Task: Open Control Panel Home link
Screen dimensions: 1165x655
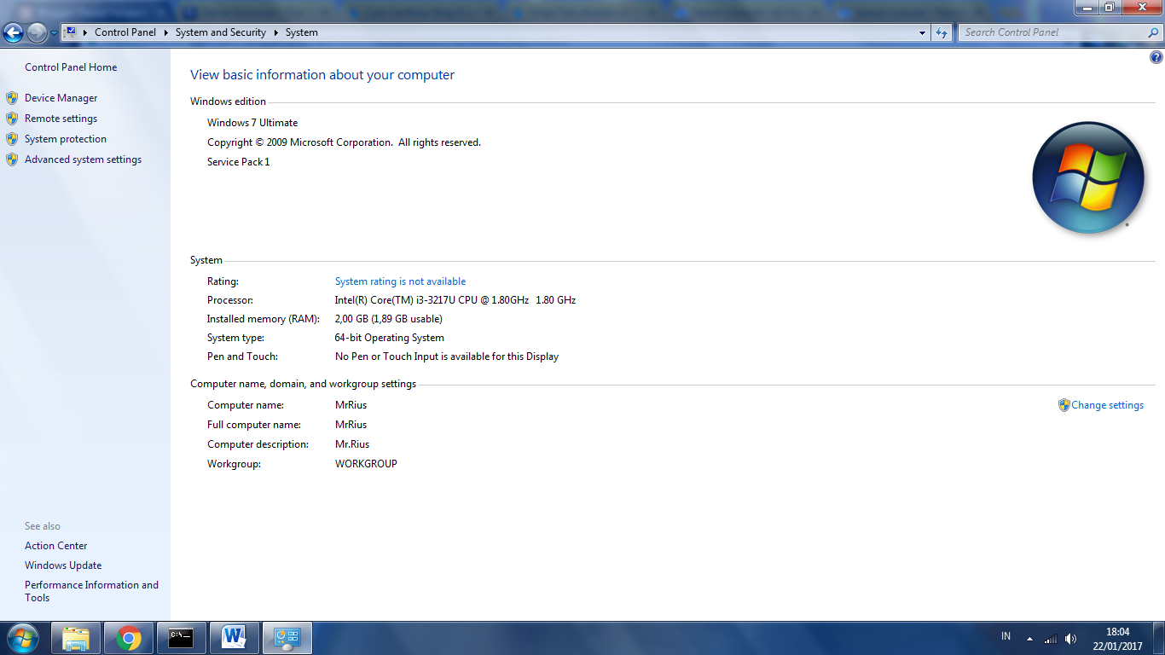Action: pos(71,67)
